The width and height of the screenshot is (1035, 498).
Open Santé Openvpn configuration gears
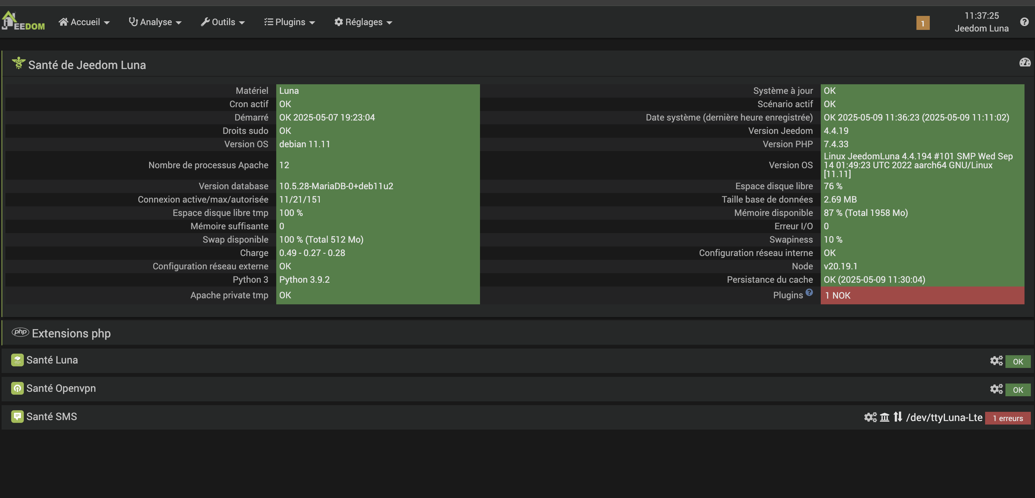point(996,389)
